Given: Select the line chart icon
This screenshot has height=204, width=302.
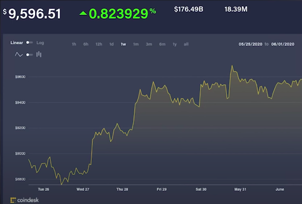Looking at the screenshot, I should click(x=19, y=54).
